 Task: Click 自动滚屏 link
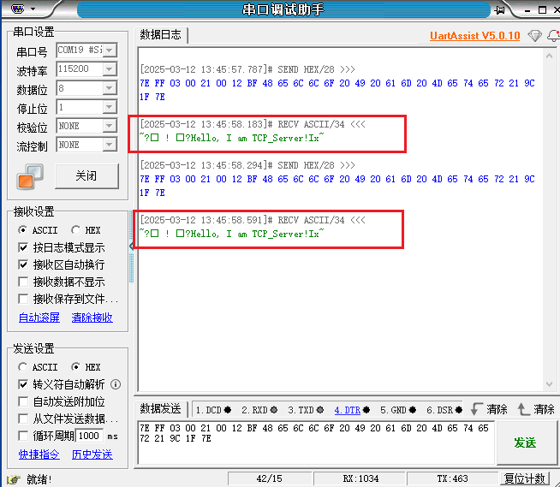click(39, 318)
